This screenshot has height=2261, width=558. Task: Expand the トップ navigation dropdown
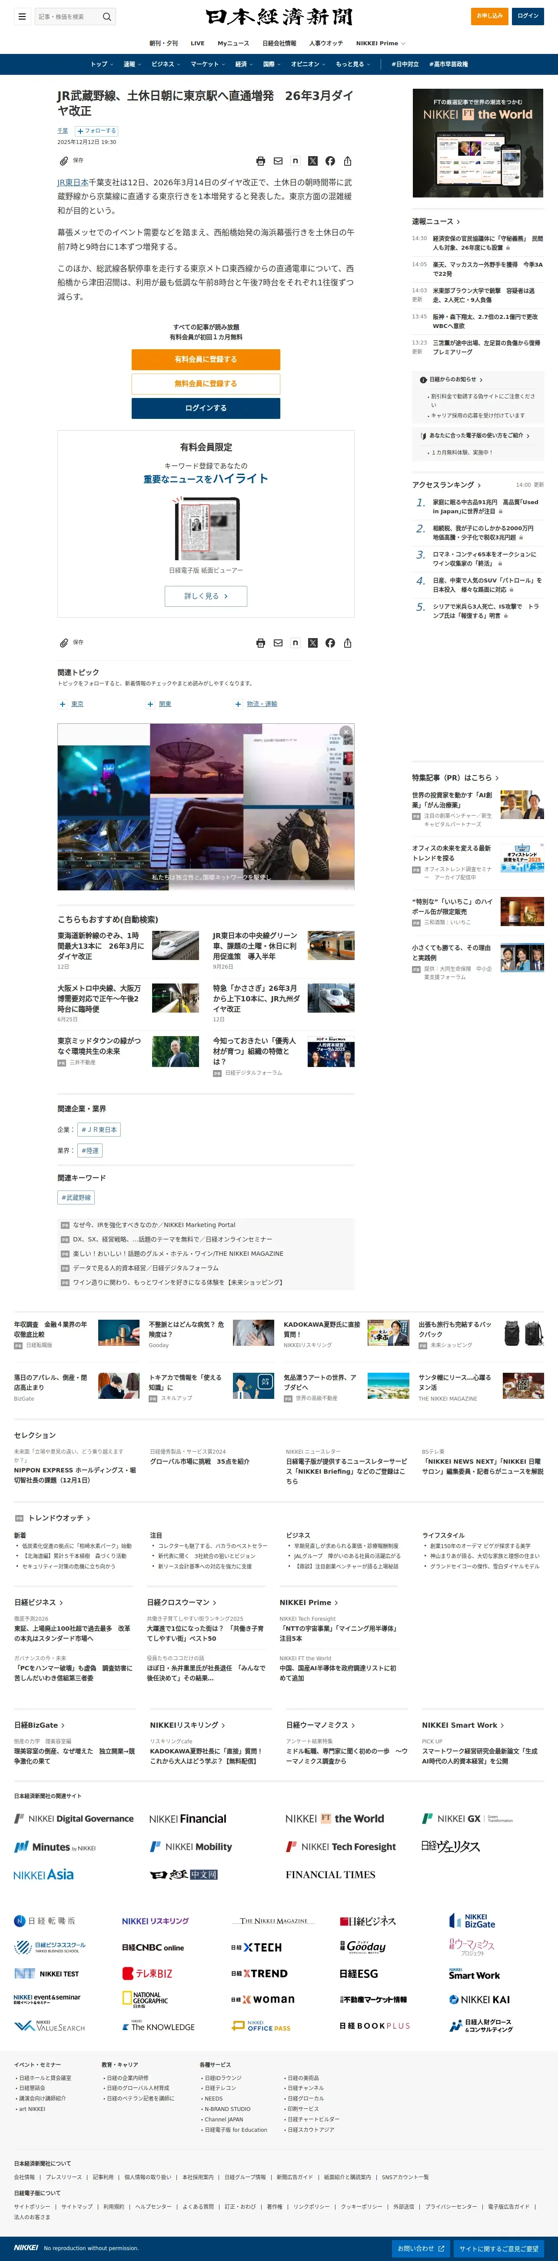(x=102, y=64)
